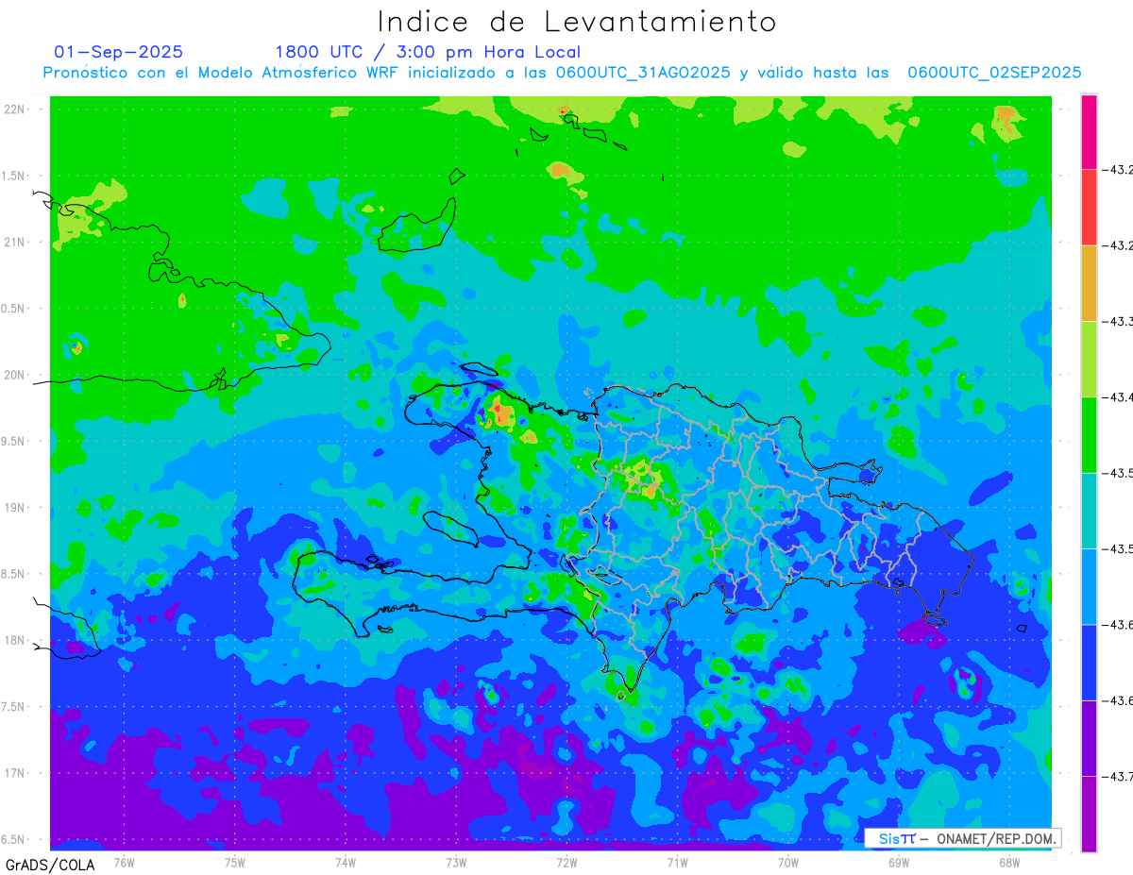
Task: Pick the bright green legend swatch
Action: click(1089, 434)
